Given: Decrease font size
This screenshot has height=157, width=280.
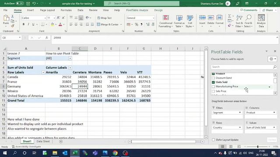Looking at the screenshot, I should pyautogui.click(x=63, y=18).
